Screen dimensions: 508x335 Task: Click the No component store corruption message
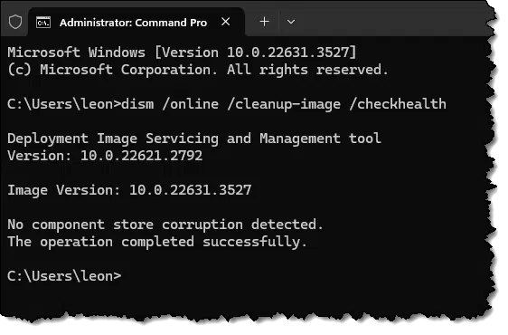(x=165, y=225)
